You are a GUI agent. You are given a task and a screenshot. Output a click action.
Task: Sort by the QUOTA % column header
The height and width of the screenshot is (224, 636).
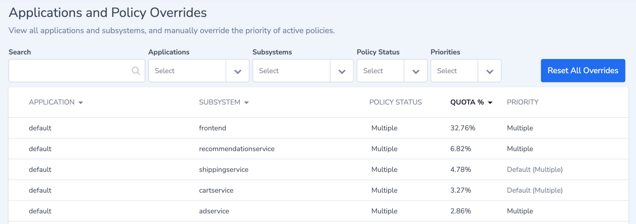point(471,102)
